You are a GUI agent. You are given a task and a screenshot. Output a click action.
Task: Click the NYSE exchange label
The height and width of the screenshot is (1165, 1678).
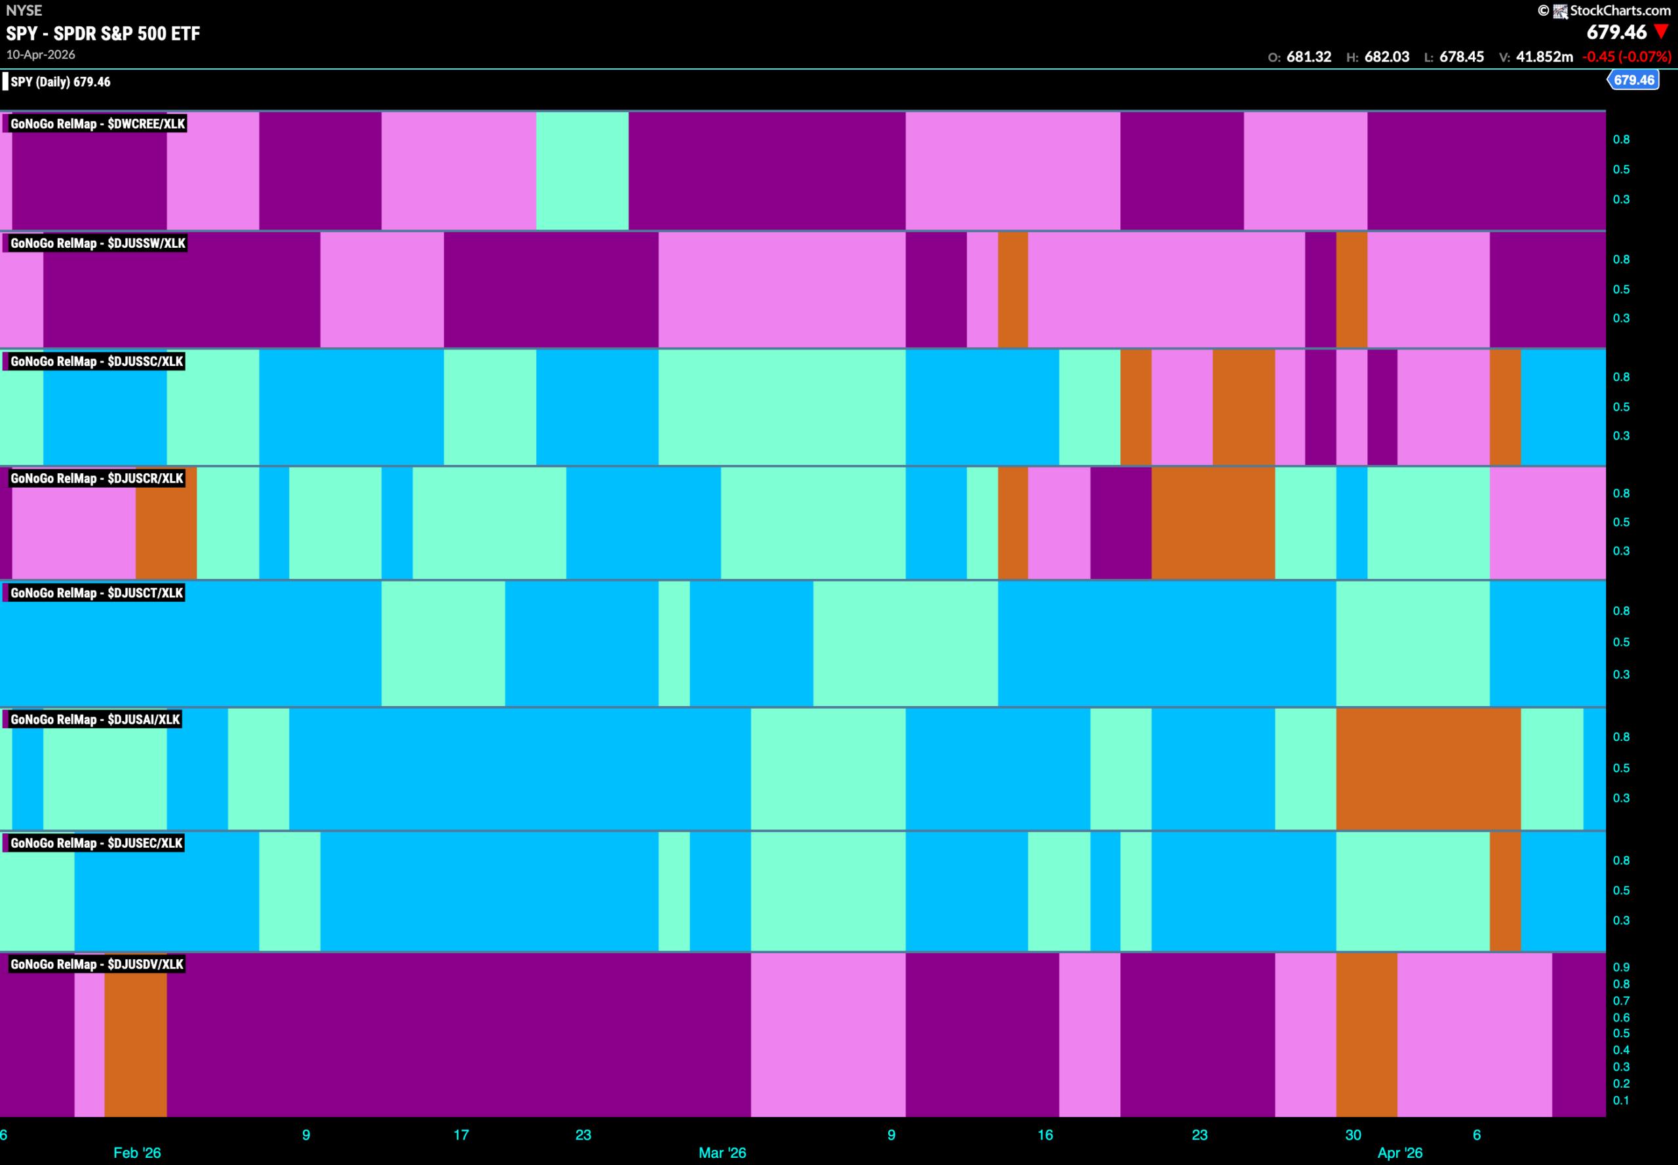(x=24, y=10)
